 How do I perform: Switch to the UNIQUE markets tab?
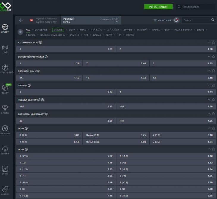pyautogui.click(x=58, y=30)
